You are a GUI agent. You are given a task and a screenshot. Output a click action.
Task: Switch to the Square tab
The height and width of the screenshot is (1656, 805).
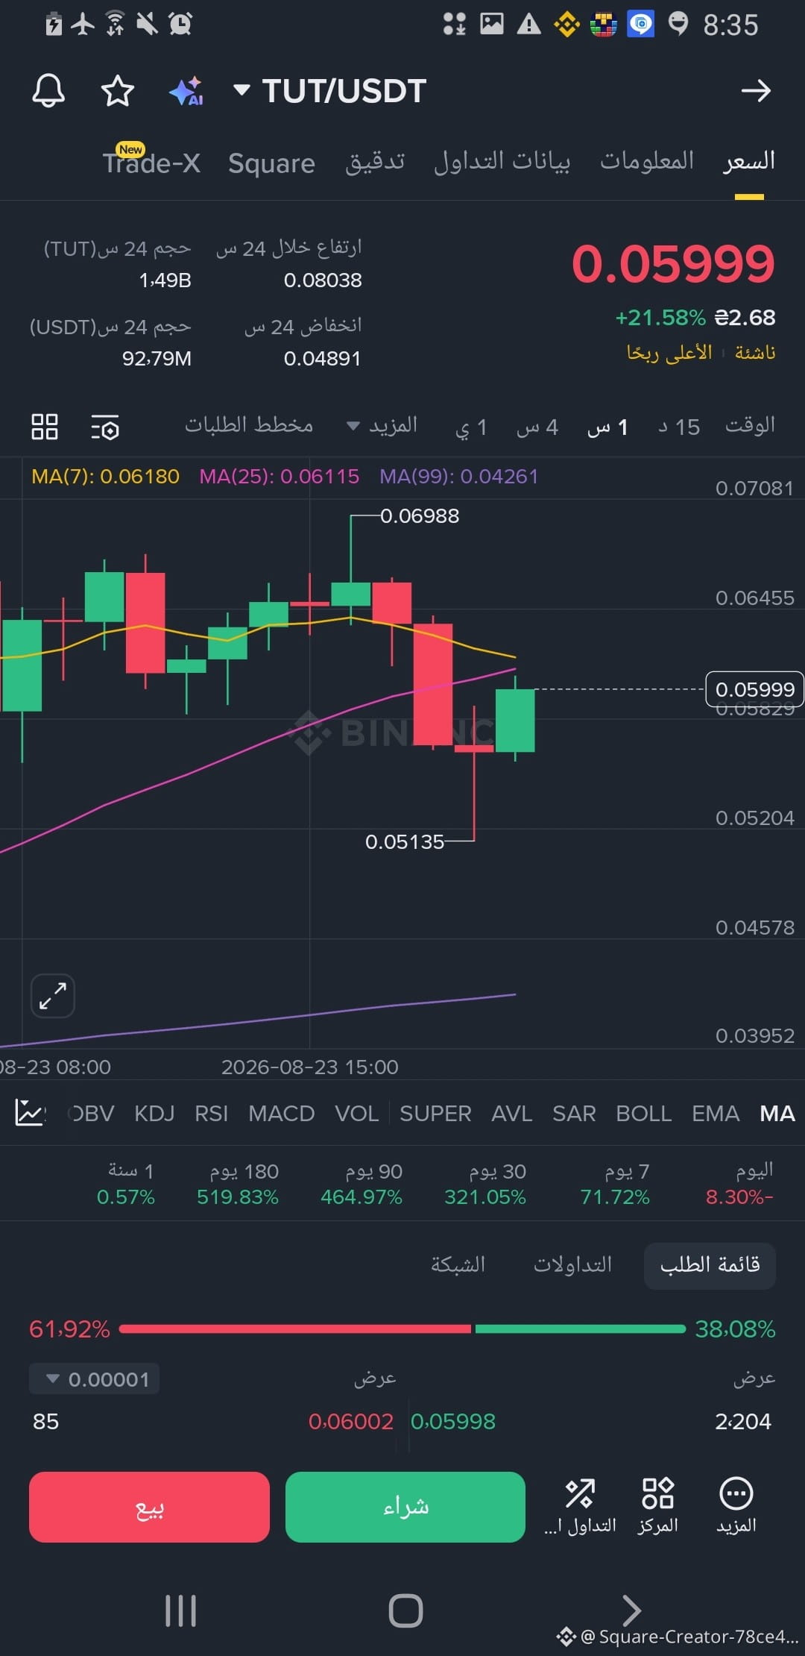271,163
